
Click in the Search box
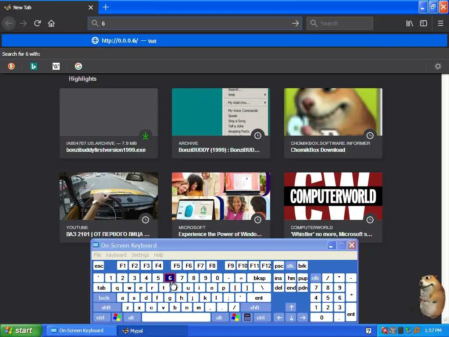[340, 23]
